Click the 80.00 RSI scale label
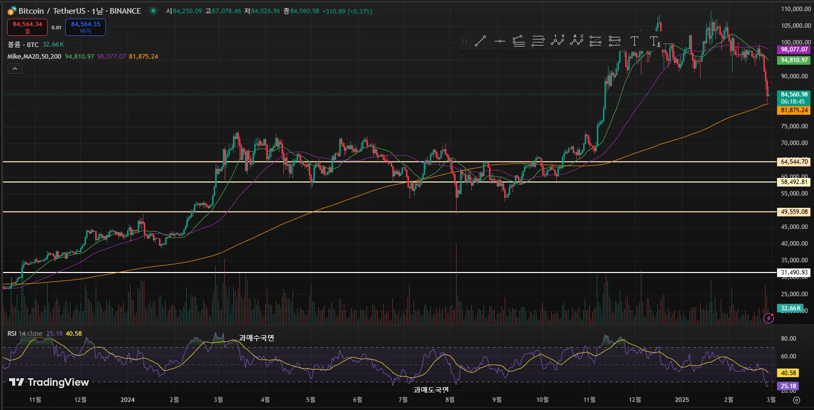The height and width of the screenshot is (410, 814). click(x=789, y=339)
